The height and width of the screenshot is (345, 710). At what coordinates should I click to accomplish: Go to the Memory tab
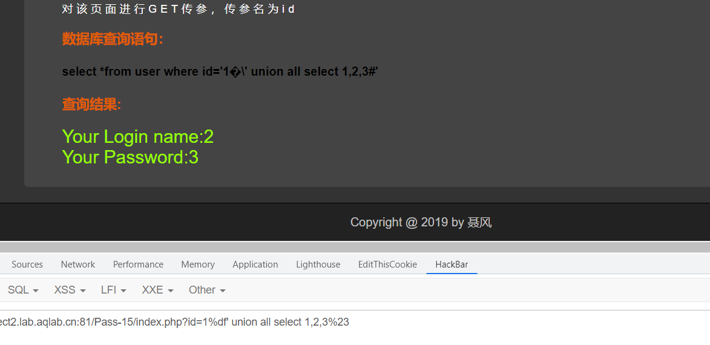198,264
